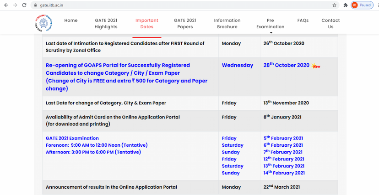This screenshot has height=195, width=379.
Task: Open the FAQs page
Action: pyautogui.click(x=303, y=21)
